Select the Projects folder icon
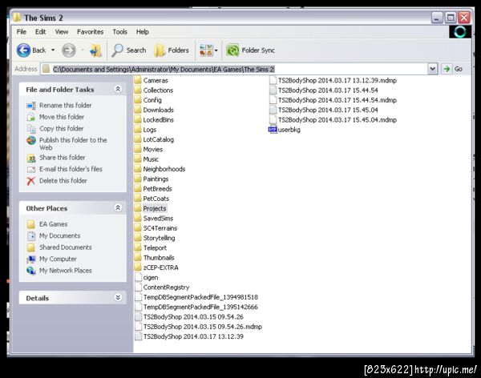The width and height of the screenshot is (481, 378). pos(138,208)
